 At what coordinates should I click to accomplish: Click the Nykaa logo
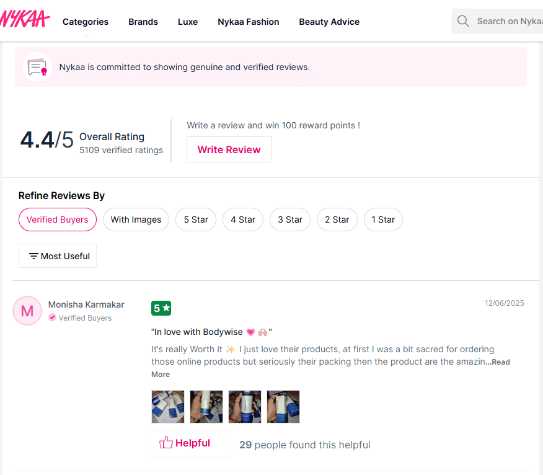point(25,20)
